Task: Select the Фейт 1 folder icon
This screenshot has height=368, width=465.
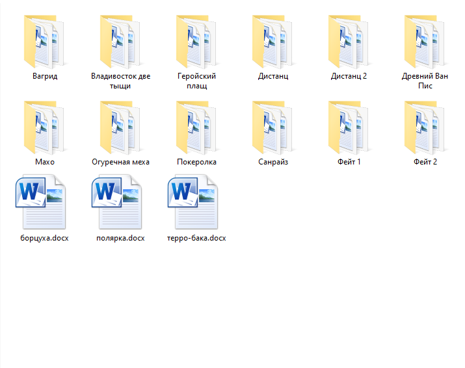Action: click(x=349, y=127)
